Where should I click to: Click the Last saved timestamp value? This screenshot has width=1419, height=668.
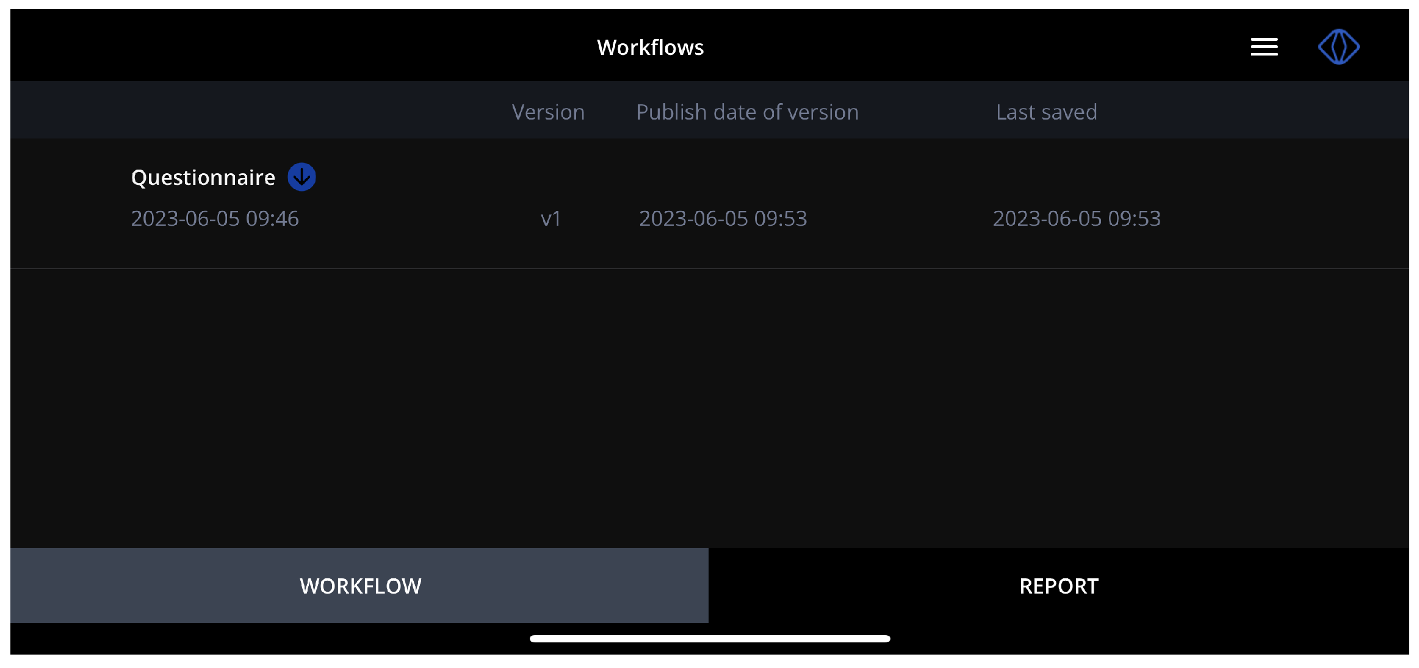(1076, 218)
